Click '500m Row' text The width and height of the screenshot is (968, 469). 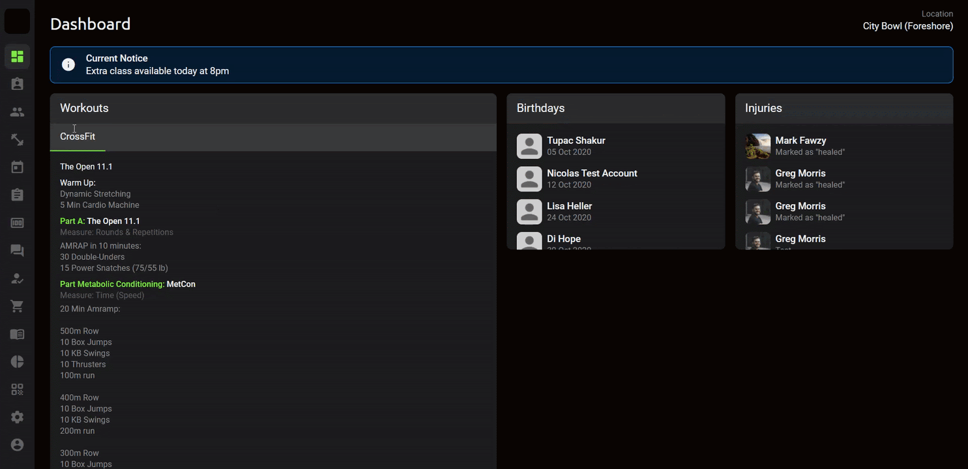(x=80, y=332)
